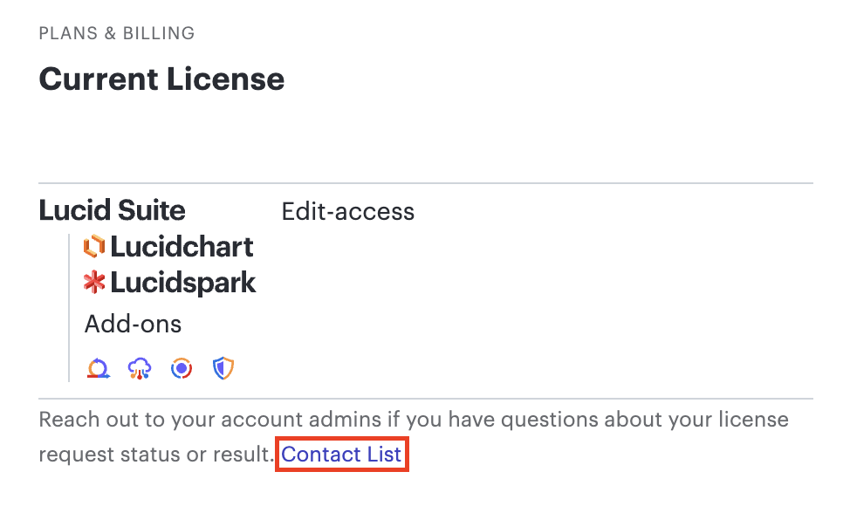
Task: Click the orange hexagon beside Lucidchart label
Action: click(96, 247)
